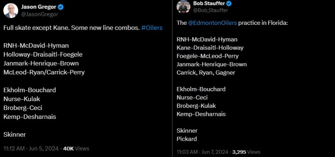Click Bob Stauffer's blue verified badge
The image size is (335, 157).
coord(229,4)
